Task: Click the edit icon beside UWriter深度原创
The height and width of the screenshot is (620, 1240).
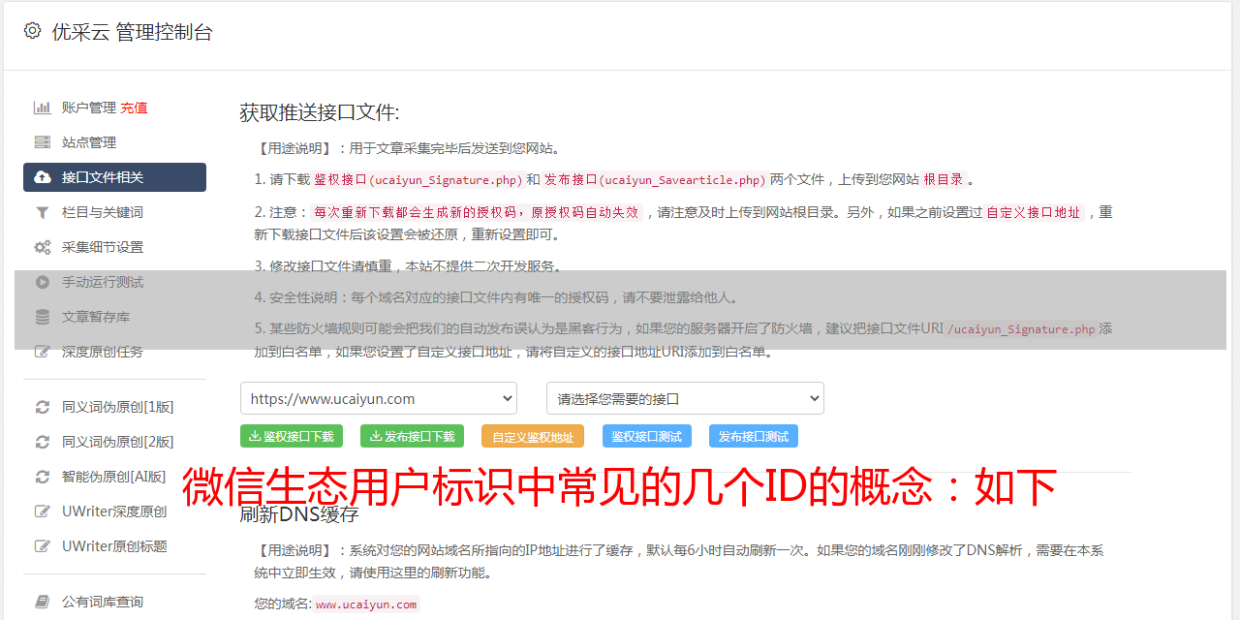Action: 43,511
